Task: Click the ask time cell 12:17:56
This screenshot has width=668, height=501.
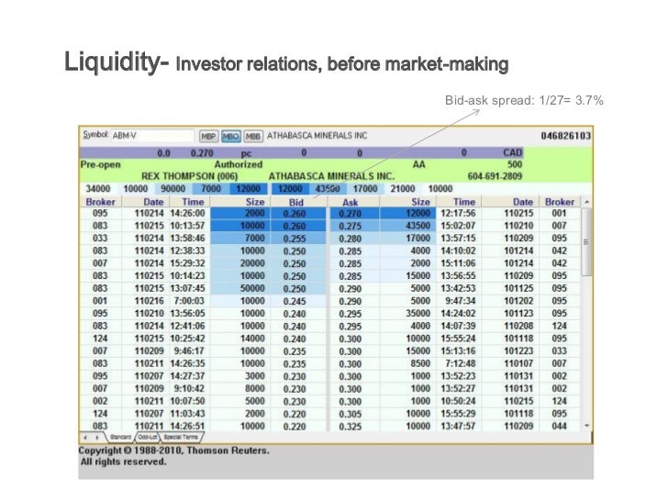Action: [x=458, y=213]
